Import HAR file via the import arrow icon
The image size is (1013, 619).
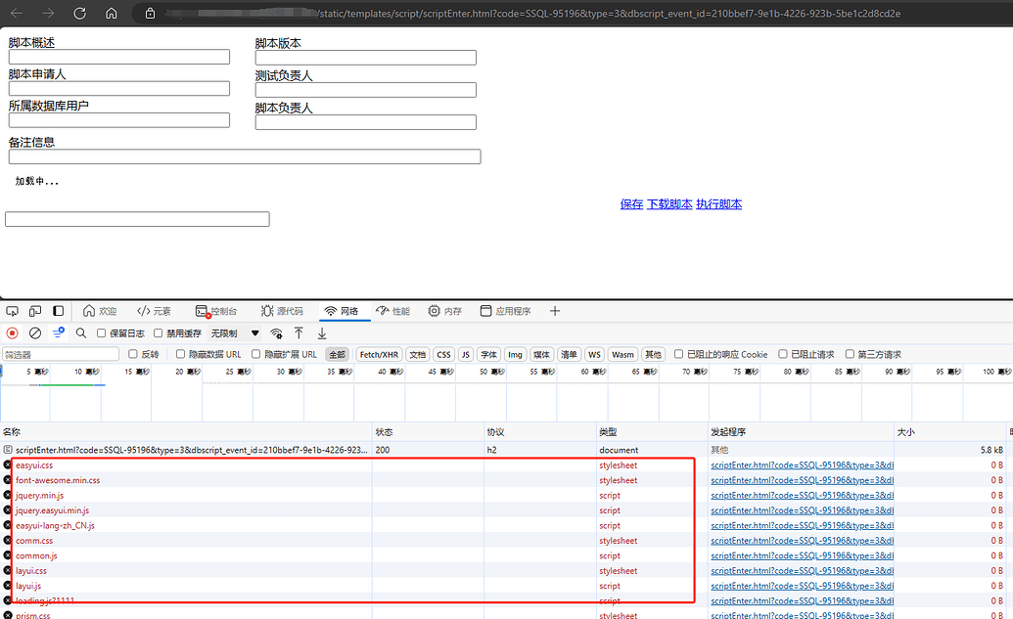[x=299, y=332]
